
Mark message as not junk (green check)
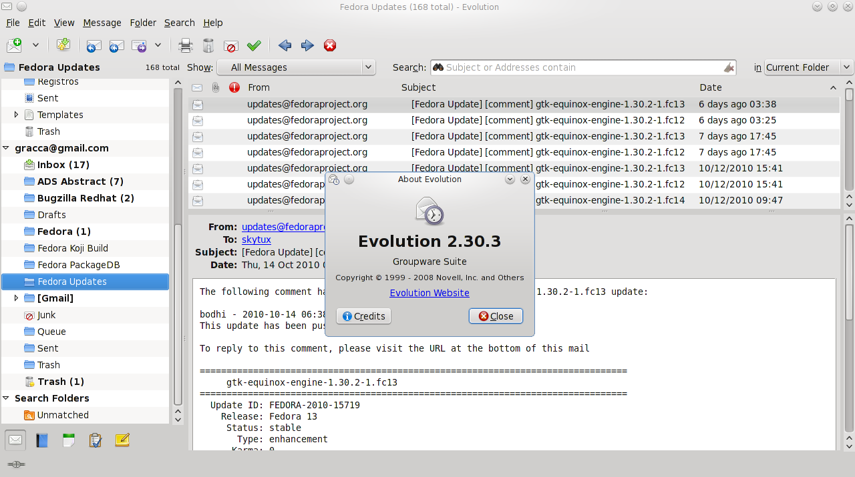click(x=254, y=45)
